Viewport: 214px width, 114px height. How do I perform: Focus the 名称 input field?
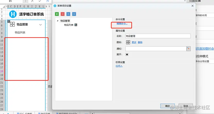click(158, 36)
